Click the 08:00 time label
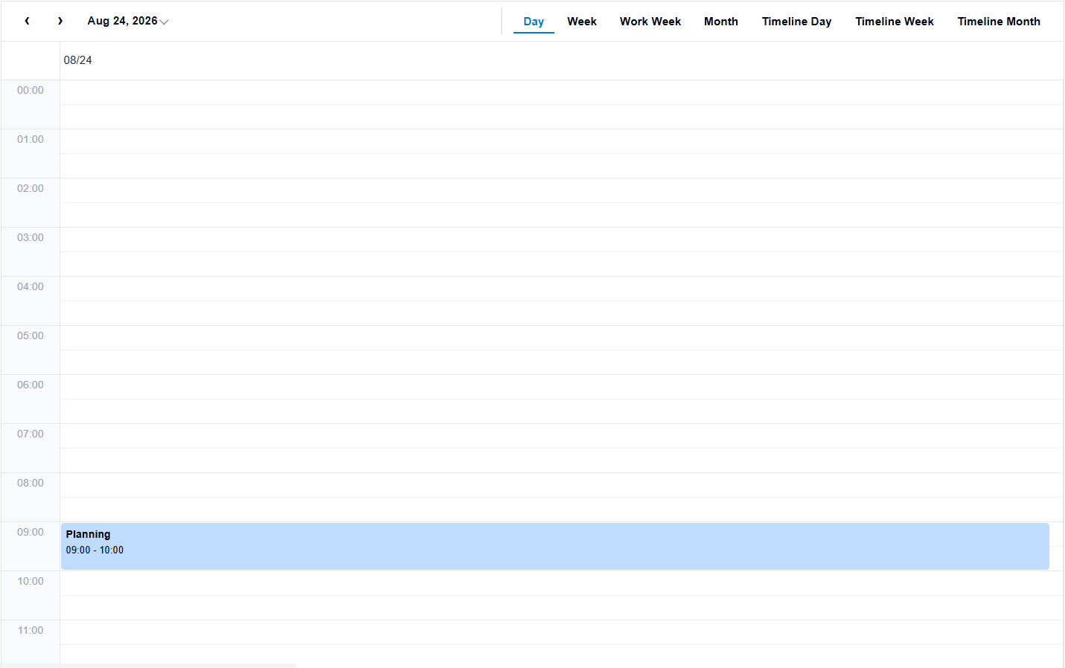The height and width of the screenshot is (668, 1065). 31,483
